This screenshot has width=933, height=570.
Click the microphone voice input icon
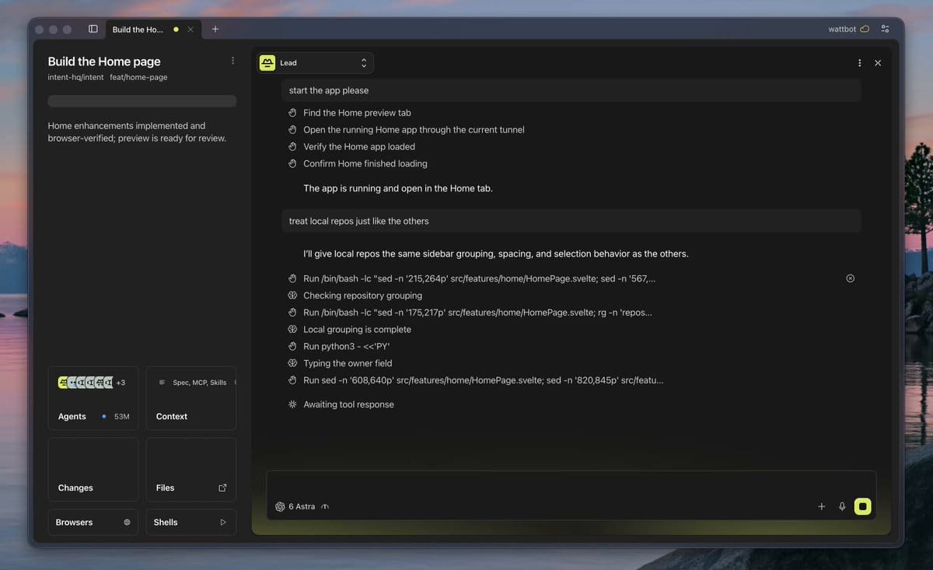tap(842, 506)
